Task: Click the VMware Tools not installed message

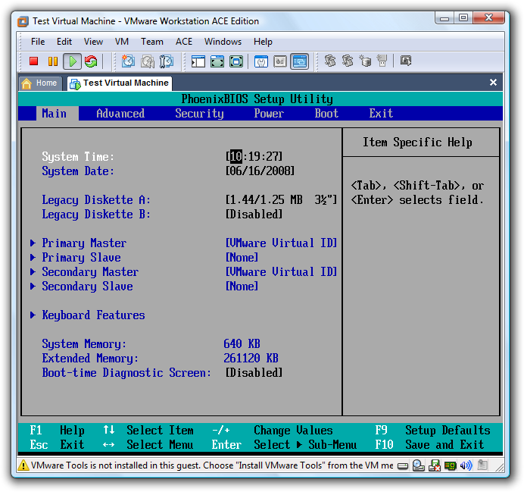Action: click(x=212, y=465)
